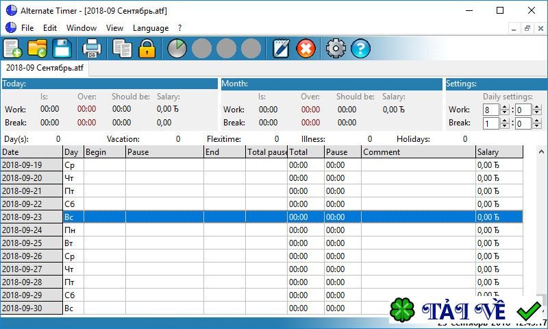Start the green timer clock icon

(177, 49)
